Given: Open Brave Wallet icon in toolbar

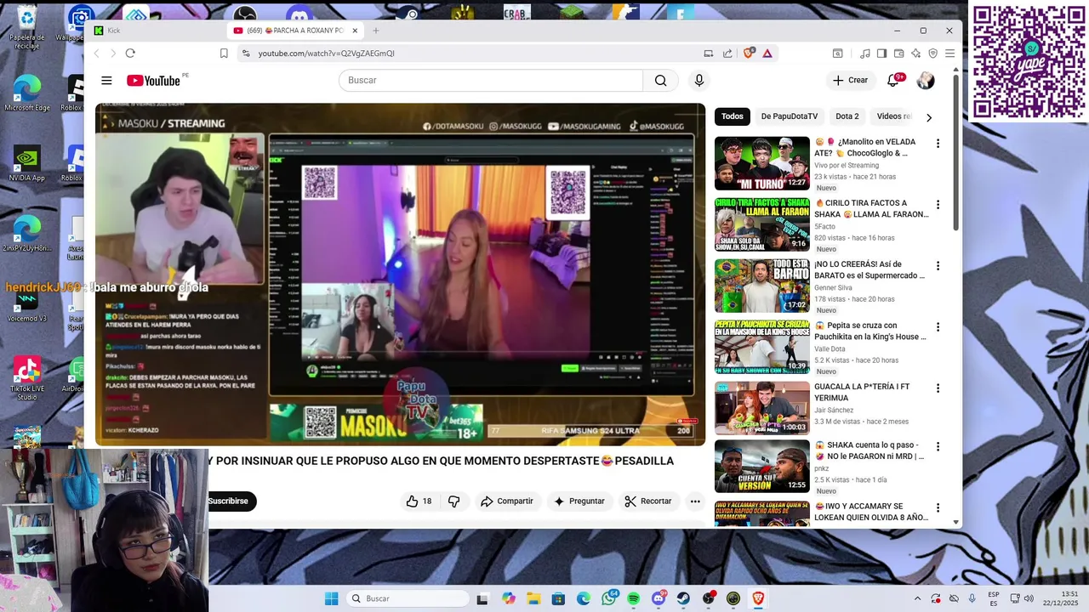Looking at the screenshot, I should tap(898, 53).
